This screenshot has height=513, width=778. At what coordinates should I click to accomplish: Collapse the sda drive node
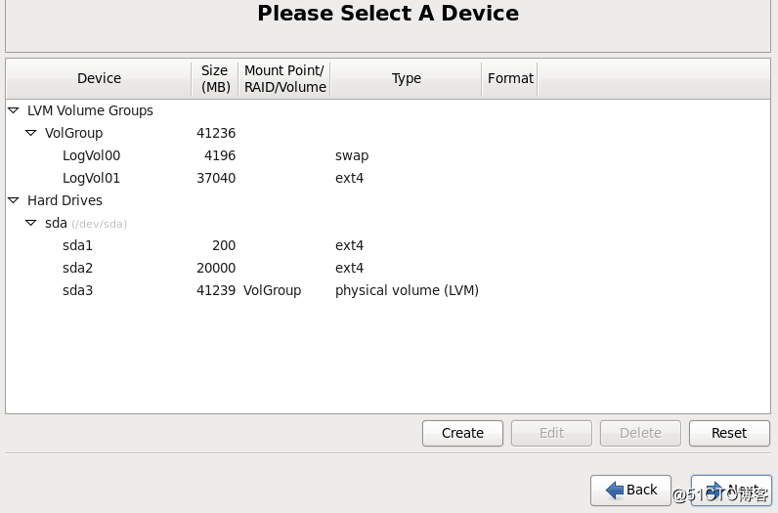click(30, 223)
